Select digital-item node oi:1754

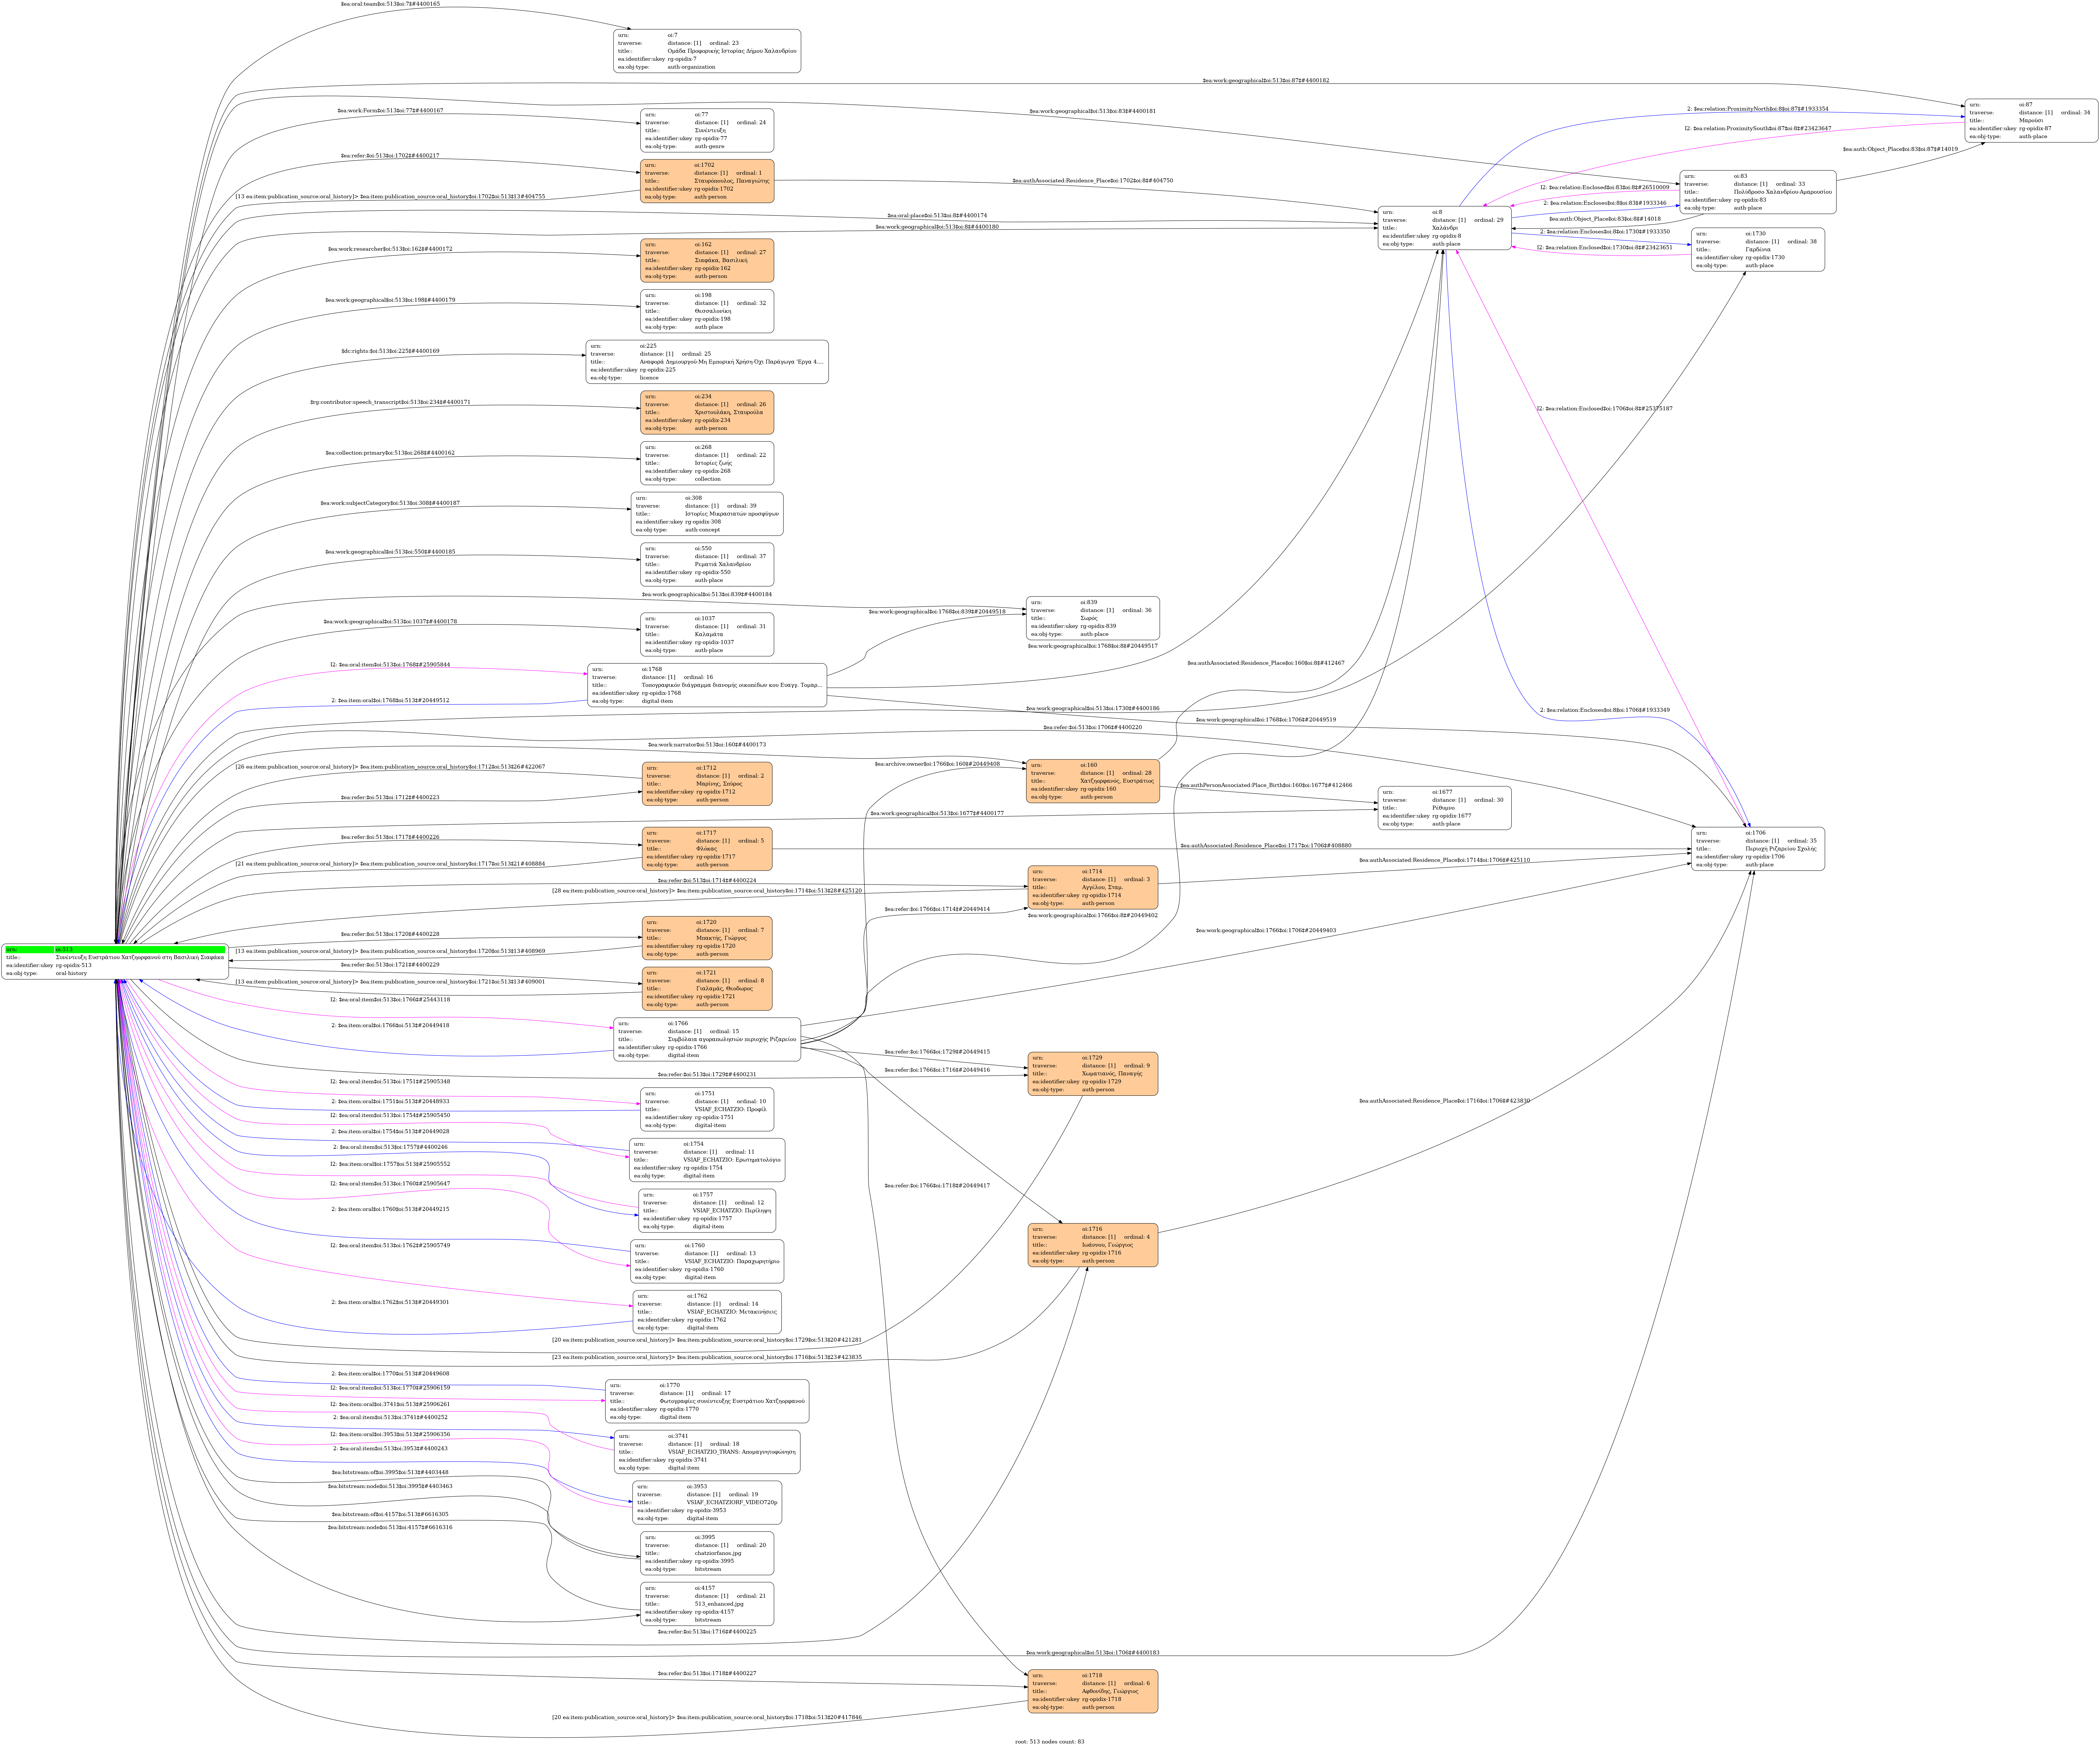[x=707, y=1160]
